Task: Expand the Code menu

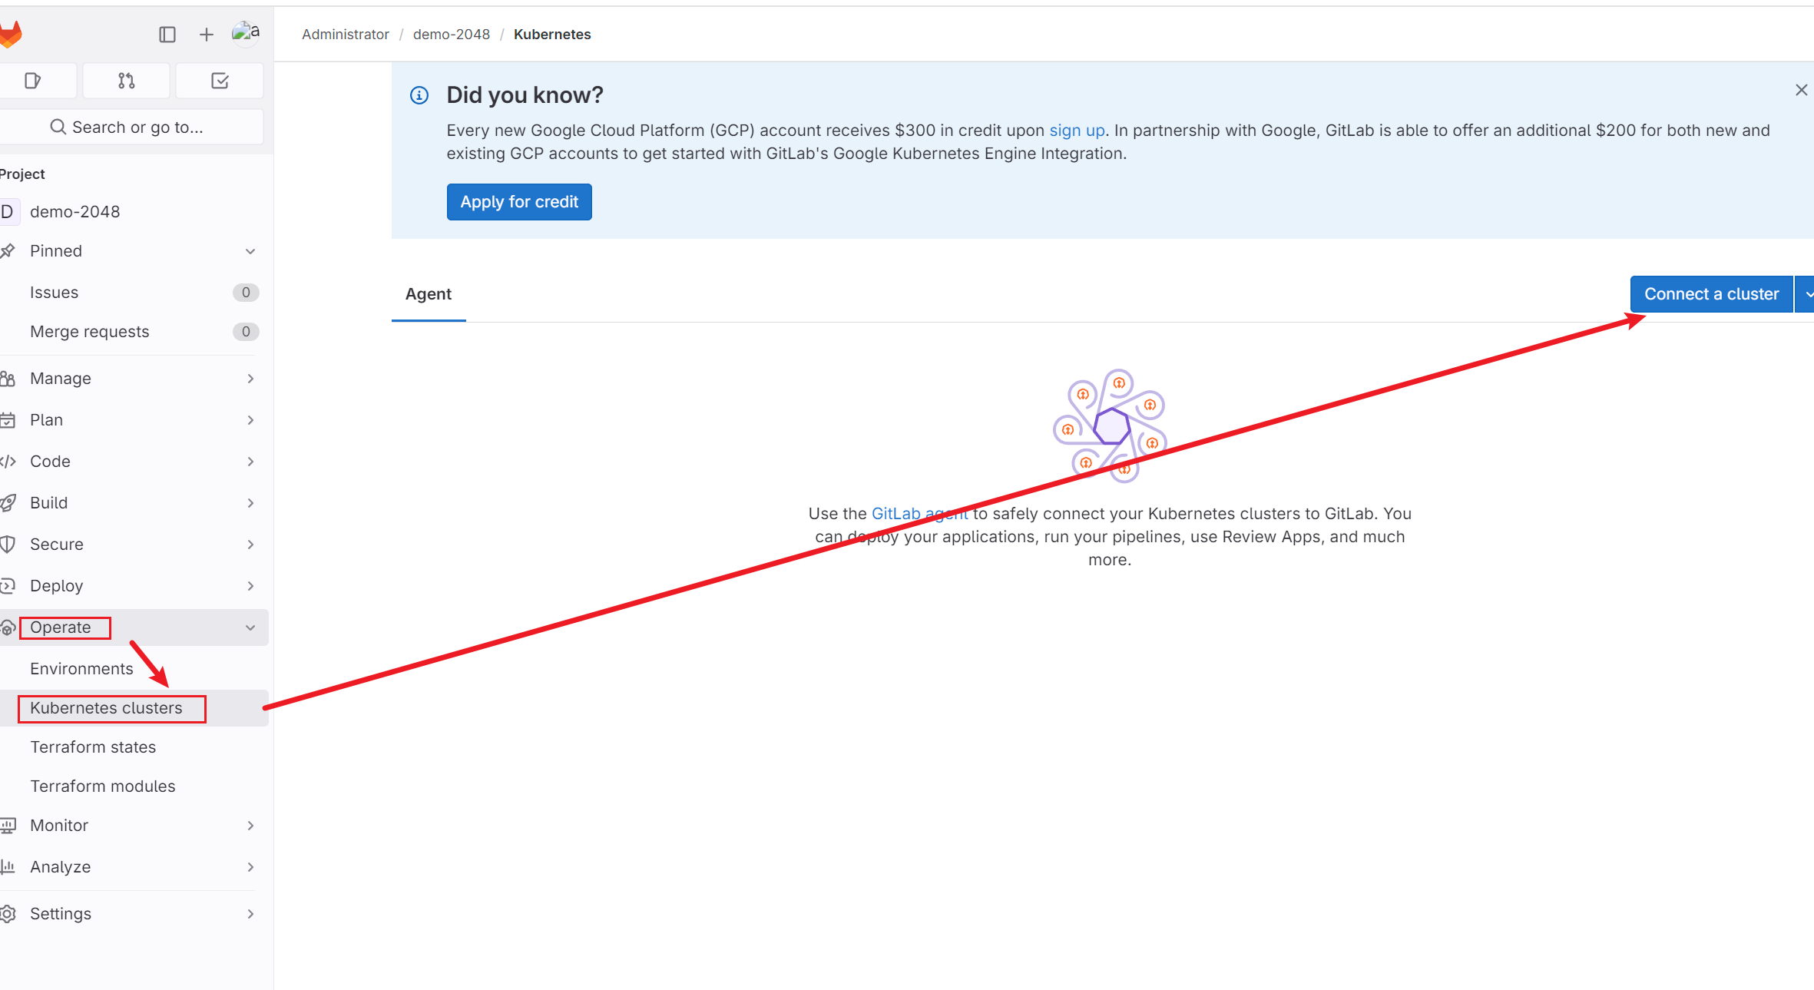Action: coord(134,461)
